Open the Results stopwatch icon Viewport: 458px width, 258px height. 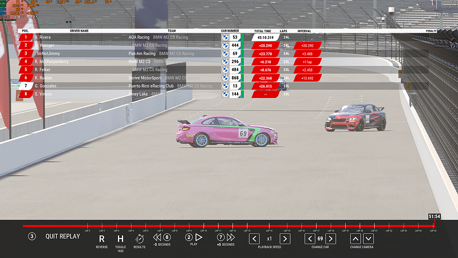(139, 239)
